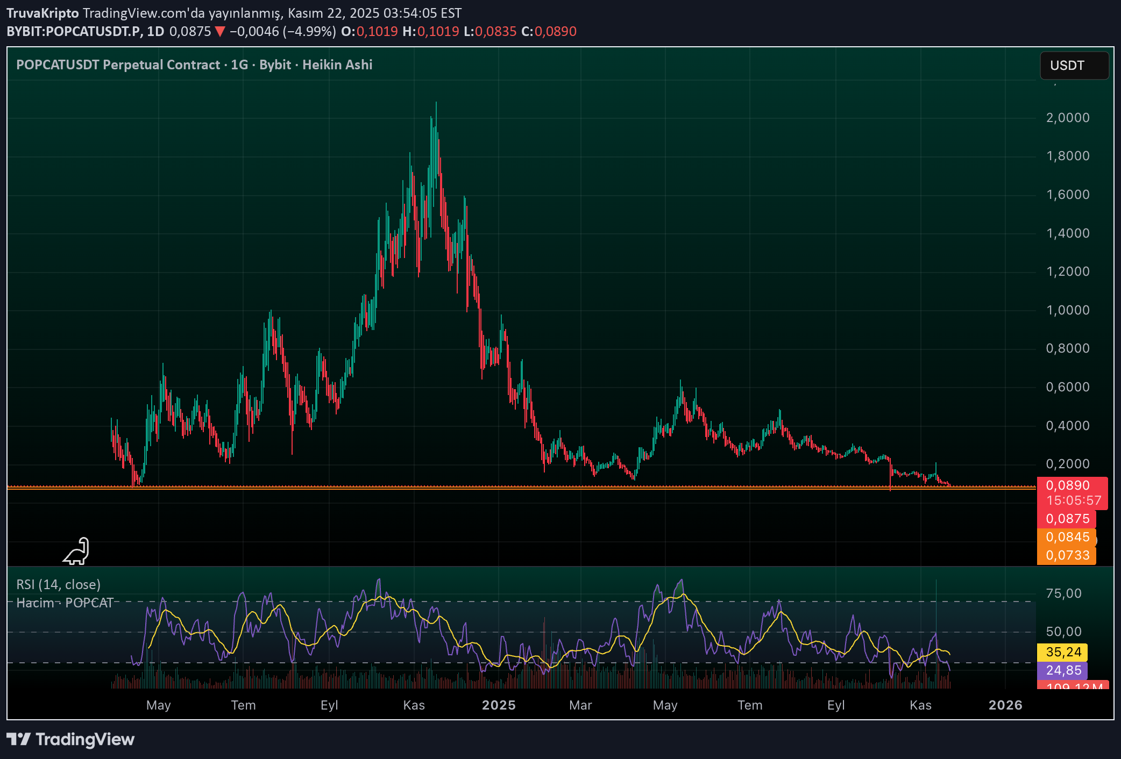
Task: Click the orange 0,0845 price tag
Action: (x=1067, y=537)
